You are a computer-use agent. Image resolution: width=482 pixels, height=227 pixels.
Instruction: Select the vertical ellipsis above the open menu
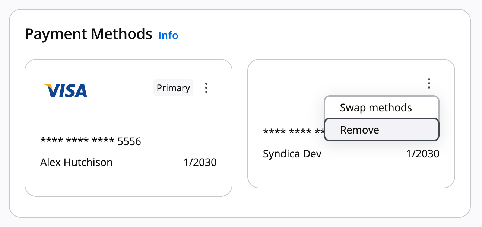click(x=429, y=83)
